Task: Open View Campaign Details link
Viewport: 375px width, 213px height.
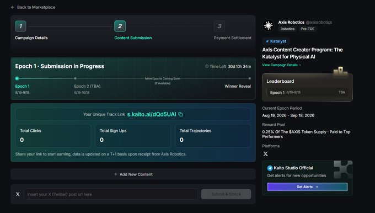Action: tap(281, 65)
